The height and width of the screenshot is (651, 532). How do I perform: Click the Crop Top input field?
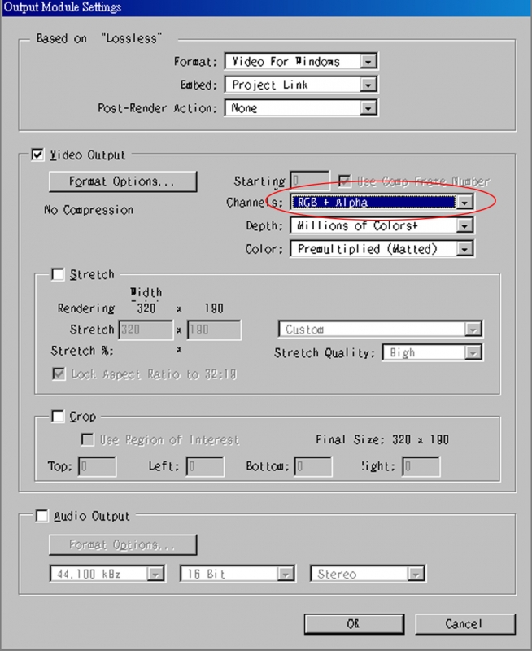click(x=97, y=466)
